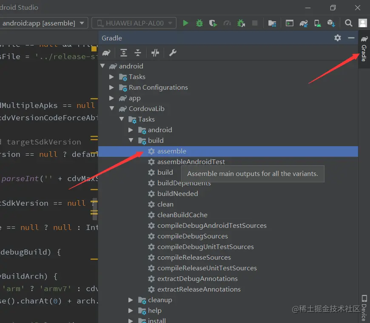The image size is (370, 323).
Task: Click the yellow warning marker in editor stripe
Action: [94, 49]
